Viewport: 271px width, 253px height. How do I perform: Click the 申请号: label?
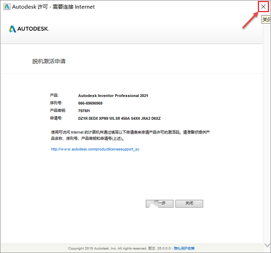click(x=56, y=118)
